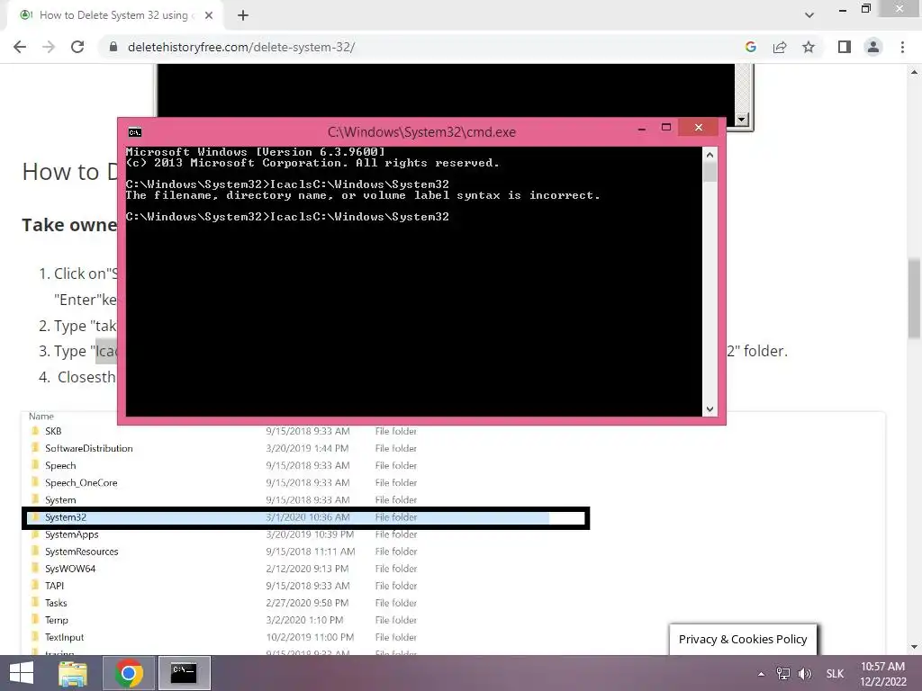Click the SKB folder row
The width and height of the screenshot is (922, 691).
tap(223, 431)
